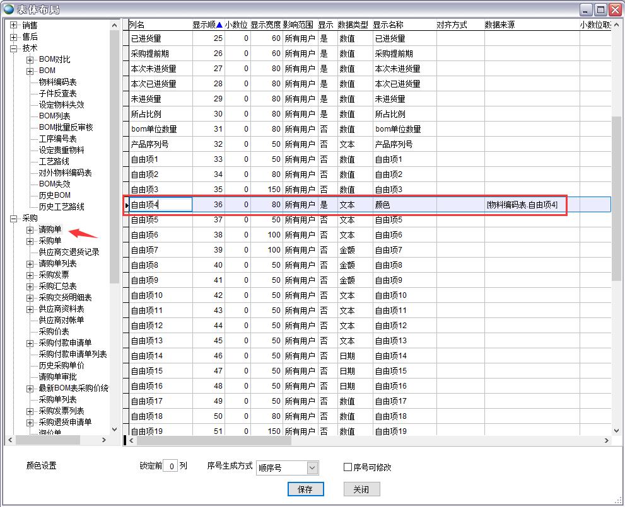
Task: Click the 关闭 button
Action: point(361,489)
